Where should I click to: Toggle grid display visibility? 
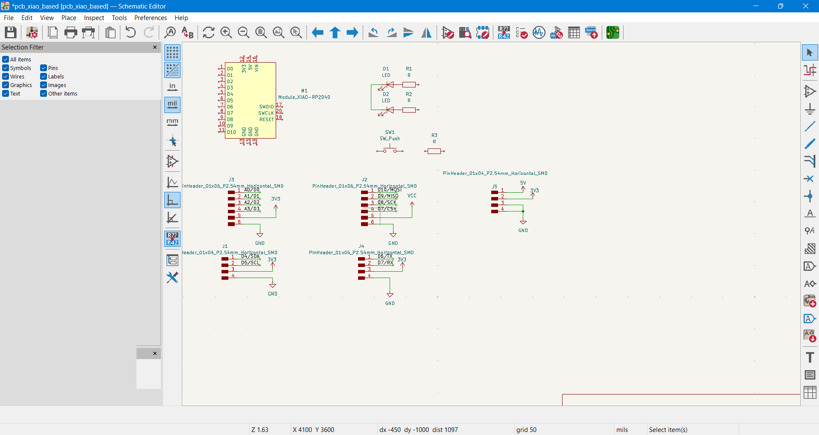(x=172, y=52)
